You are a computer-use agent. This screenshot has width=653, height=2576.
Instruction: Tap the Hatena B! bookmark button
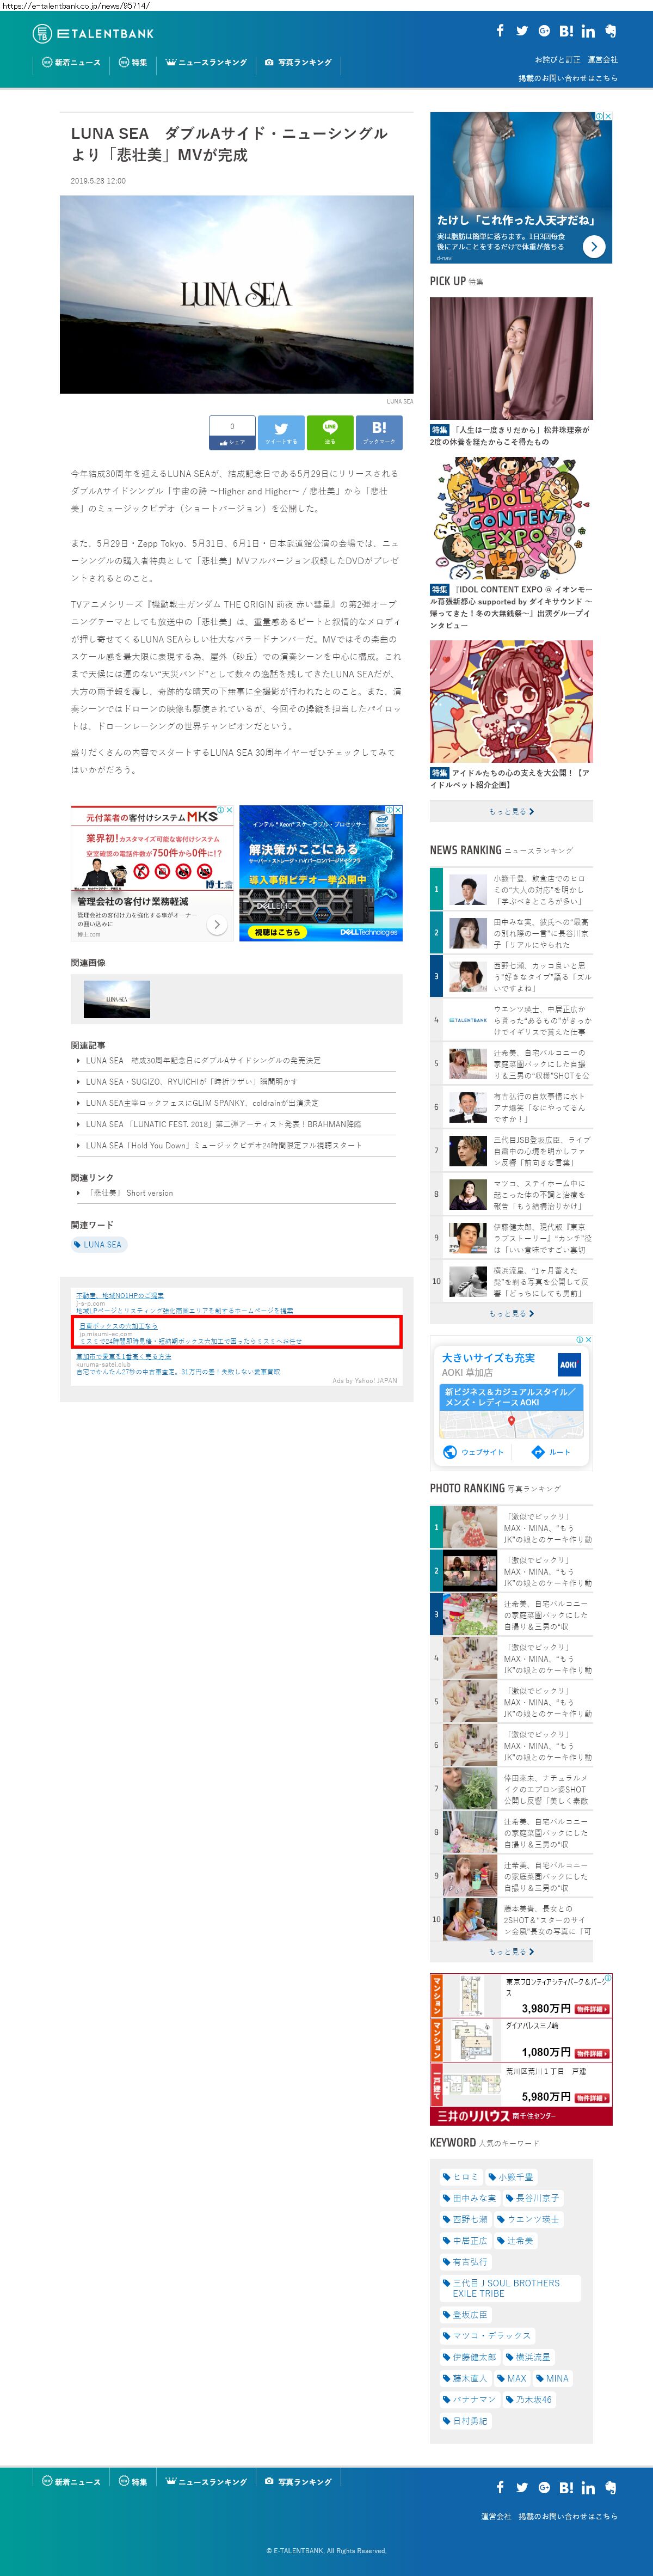[x=379, y=432]
